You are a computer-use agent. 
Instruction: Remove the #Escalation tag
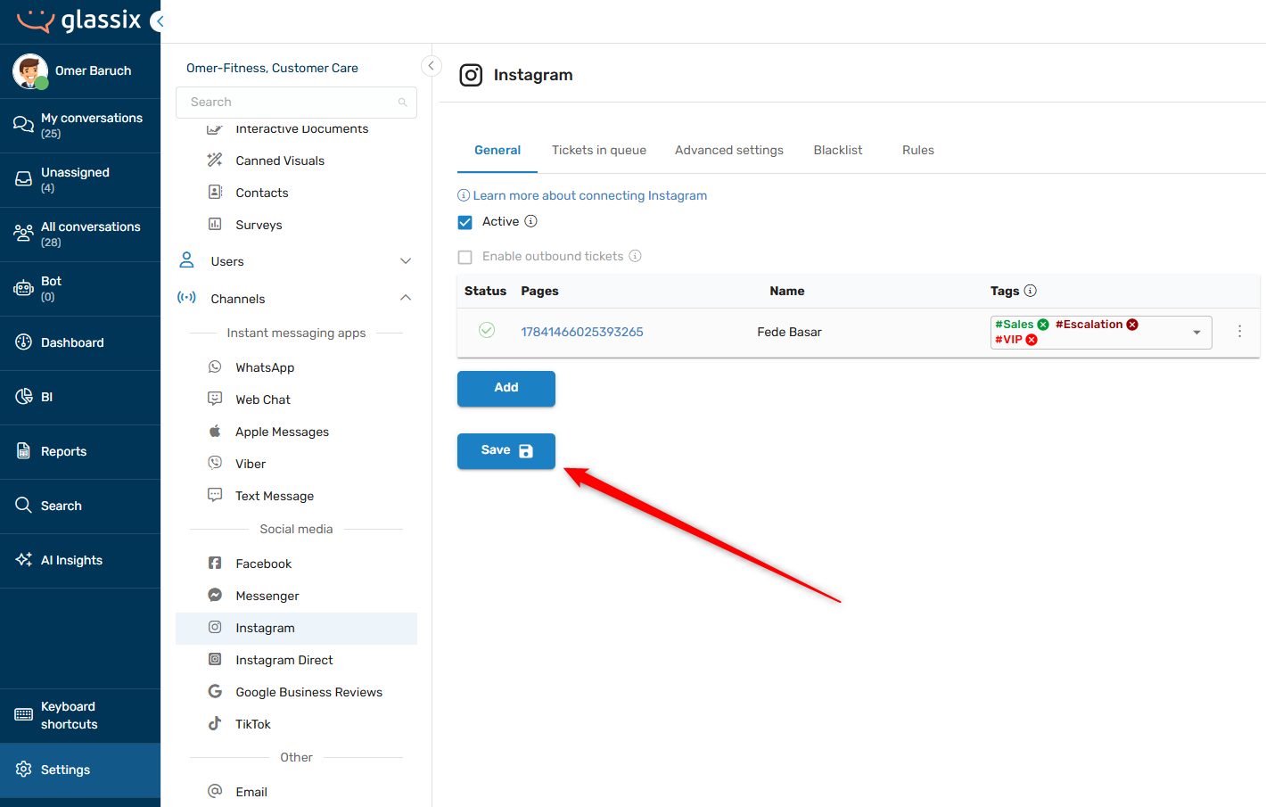pos(1132,325)
